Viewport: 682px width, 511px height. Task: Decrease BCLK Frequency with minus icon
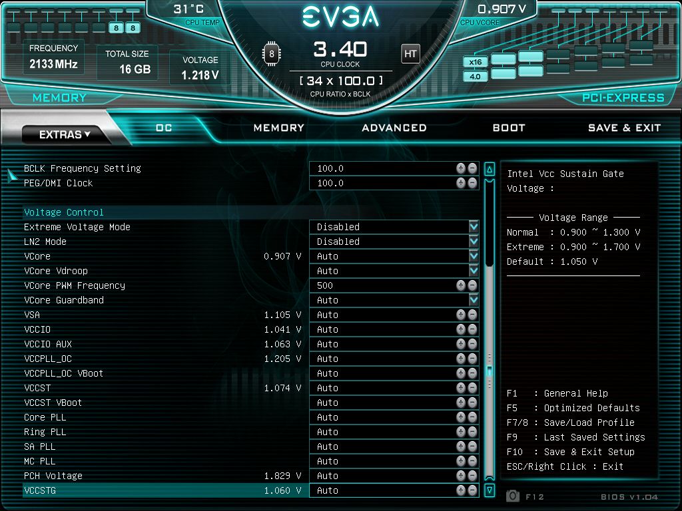click(x=472, y=168)
